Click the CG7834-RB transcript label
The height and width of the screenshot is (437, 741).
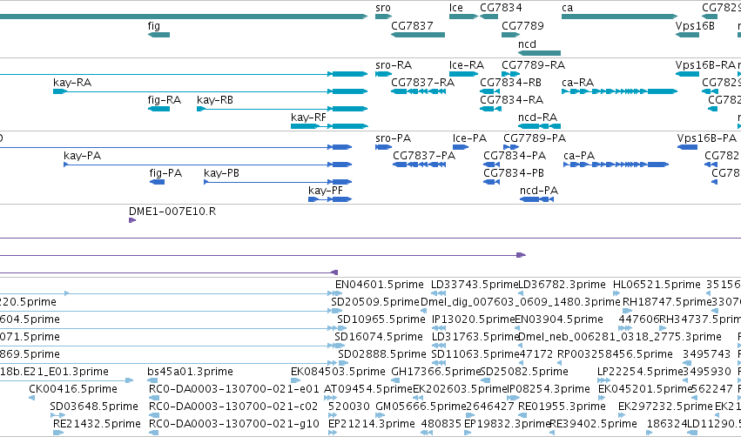tap(510, 83)
